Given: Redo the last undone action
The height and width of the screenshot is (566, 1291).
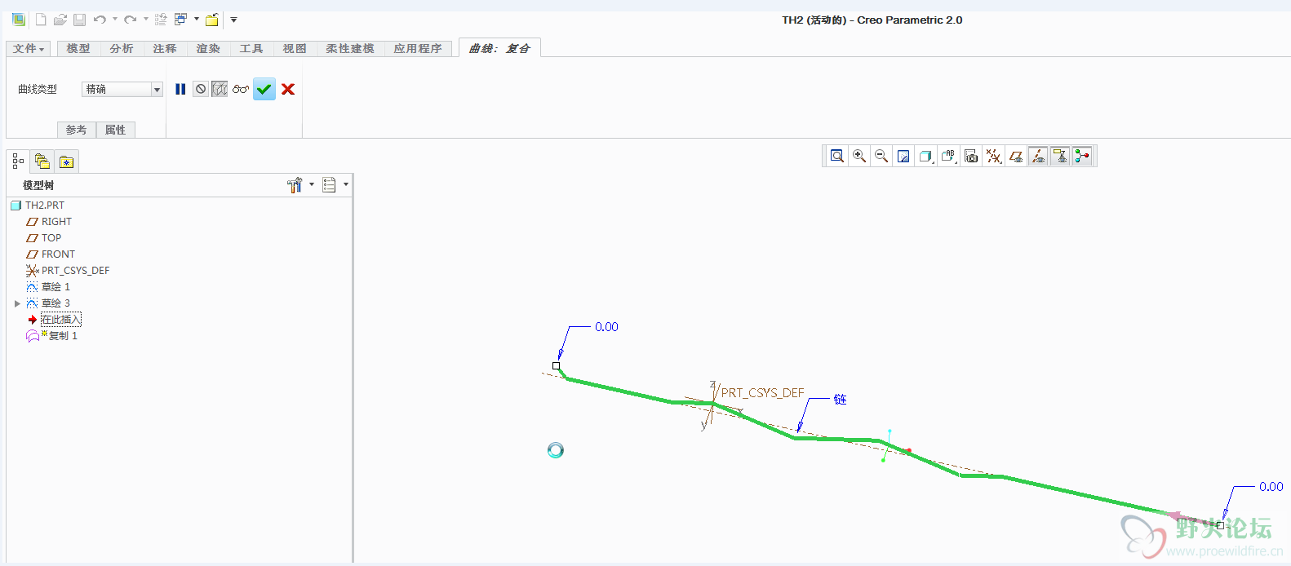Looking at the screenshot, I should (x=130, y=20).
